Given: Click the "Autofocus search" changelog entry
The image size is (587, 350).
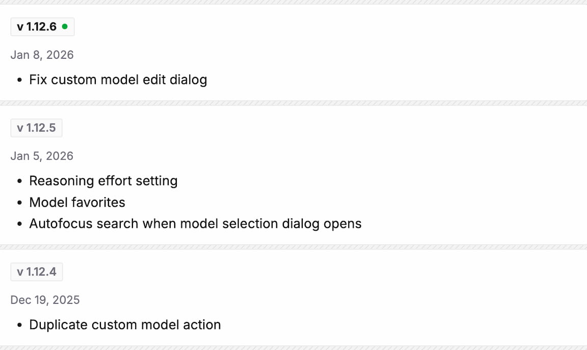Looking at the screenshot, I should click(195, 224).
